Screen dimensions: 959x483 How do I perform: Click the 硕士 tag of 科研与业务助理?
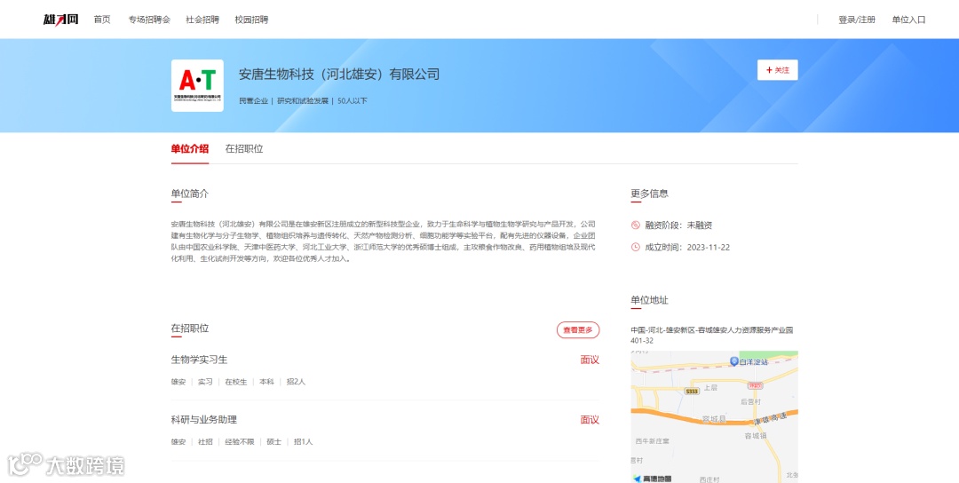point(274,441)
